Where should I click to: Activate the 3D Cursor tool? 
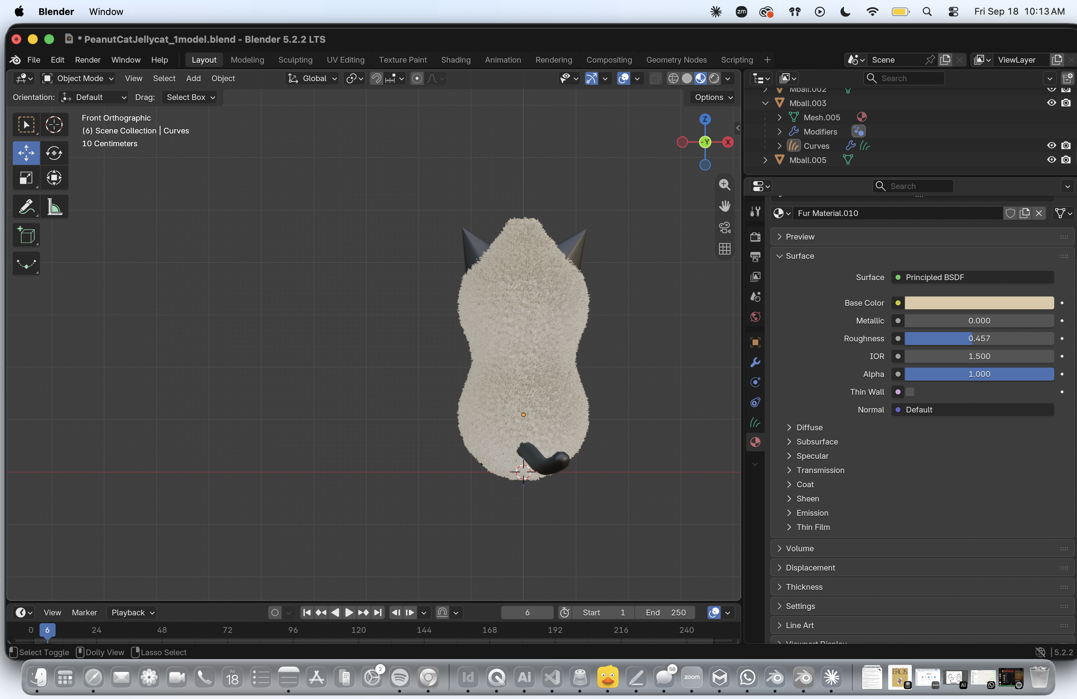pyautogui.click(x=54, y=125)
